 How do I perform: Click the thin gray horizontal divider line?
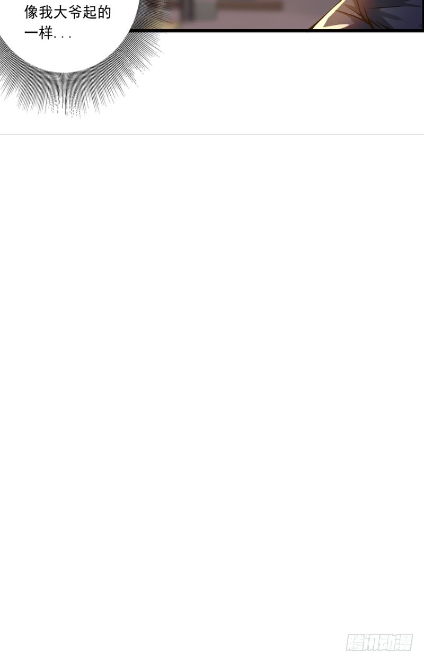click(212, 135)
